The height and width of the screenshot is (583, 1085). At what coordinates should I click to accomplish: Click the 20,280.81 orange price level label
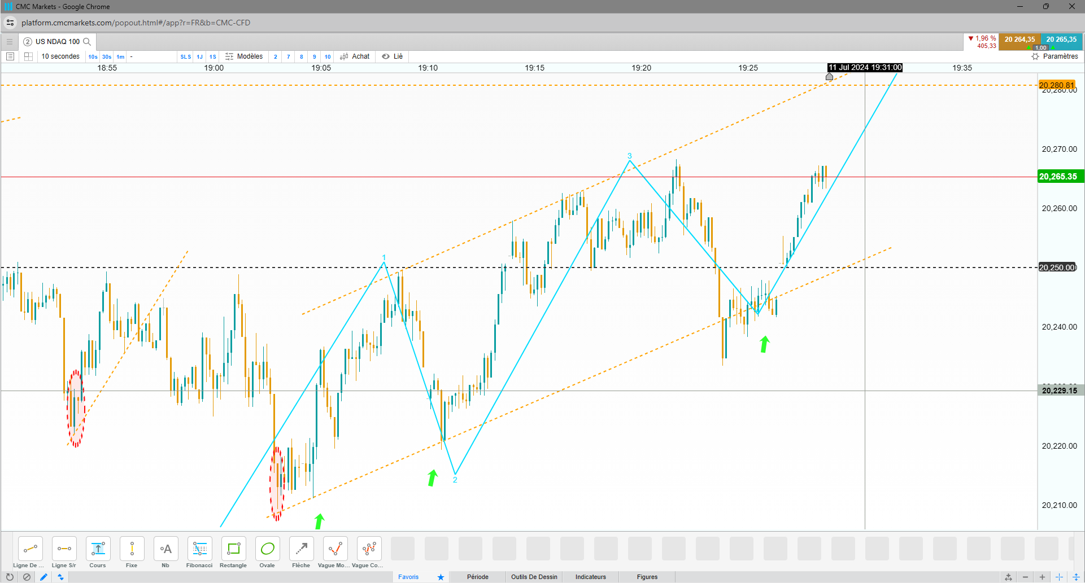1057,85
